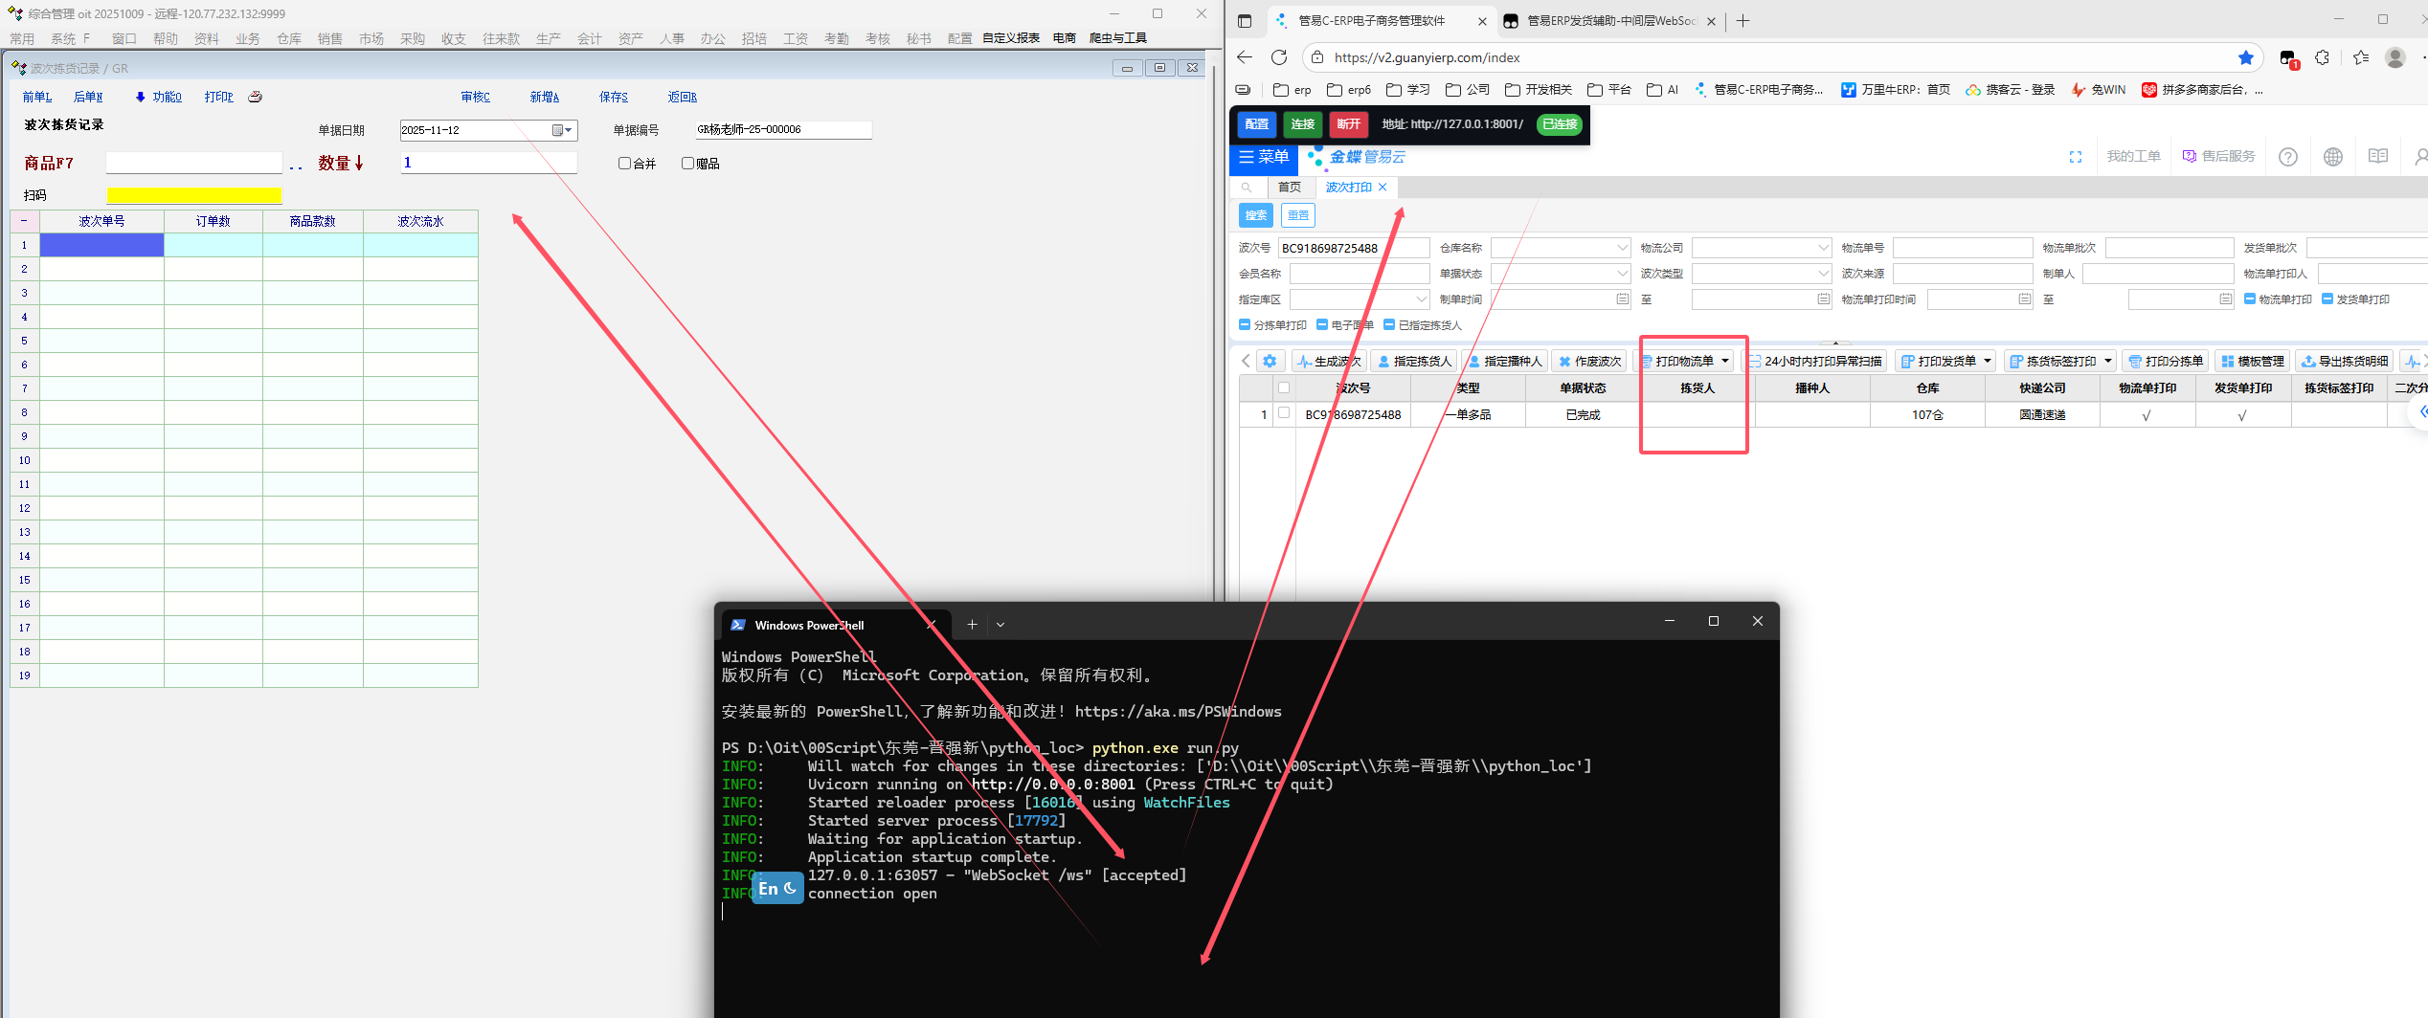This screenshot has width=2428, height=1018.
Task: Enable the 合并 checkbox
Action: [624, 164]
